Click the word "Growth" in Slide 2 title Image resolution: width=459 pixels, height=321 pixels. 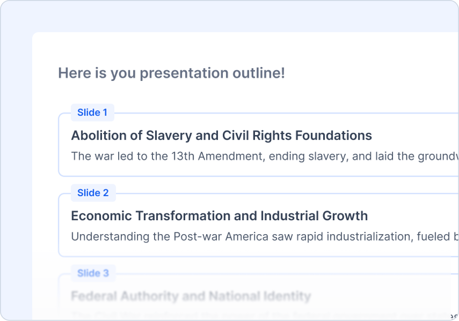(345, 216)
